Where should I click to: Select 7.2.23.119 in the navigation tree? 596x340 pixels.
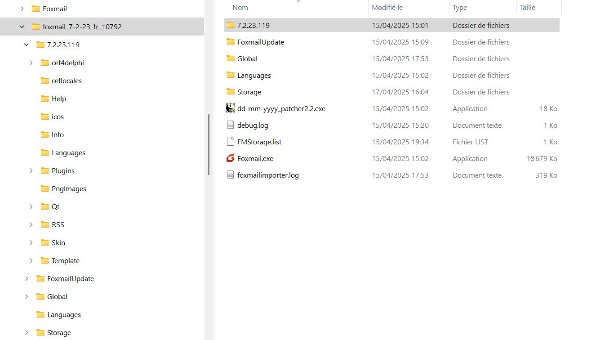pyautogui.click(x=63, y=45)
